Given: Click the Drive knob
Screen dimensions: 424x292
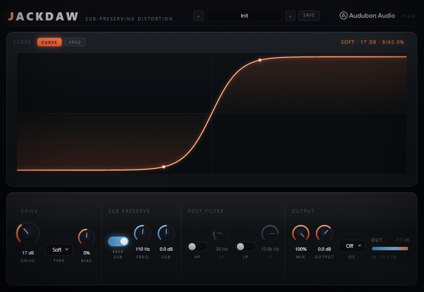Looking at the screenshot, I should click(27, 233).
